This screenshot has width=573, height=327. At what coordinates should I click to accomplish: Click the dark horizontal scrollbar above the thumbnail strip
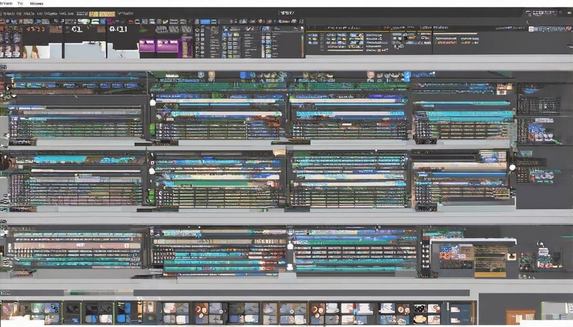pyautogui.click(x=302, y=293)
